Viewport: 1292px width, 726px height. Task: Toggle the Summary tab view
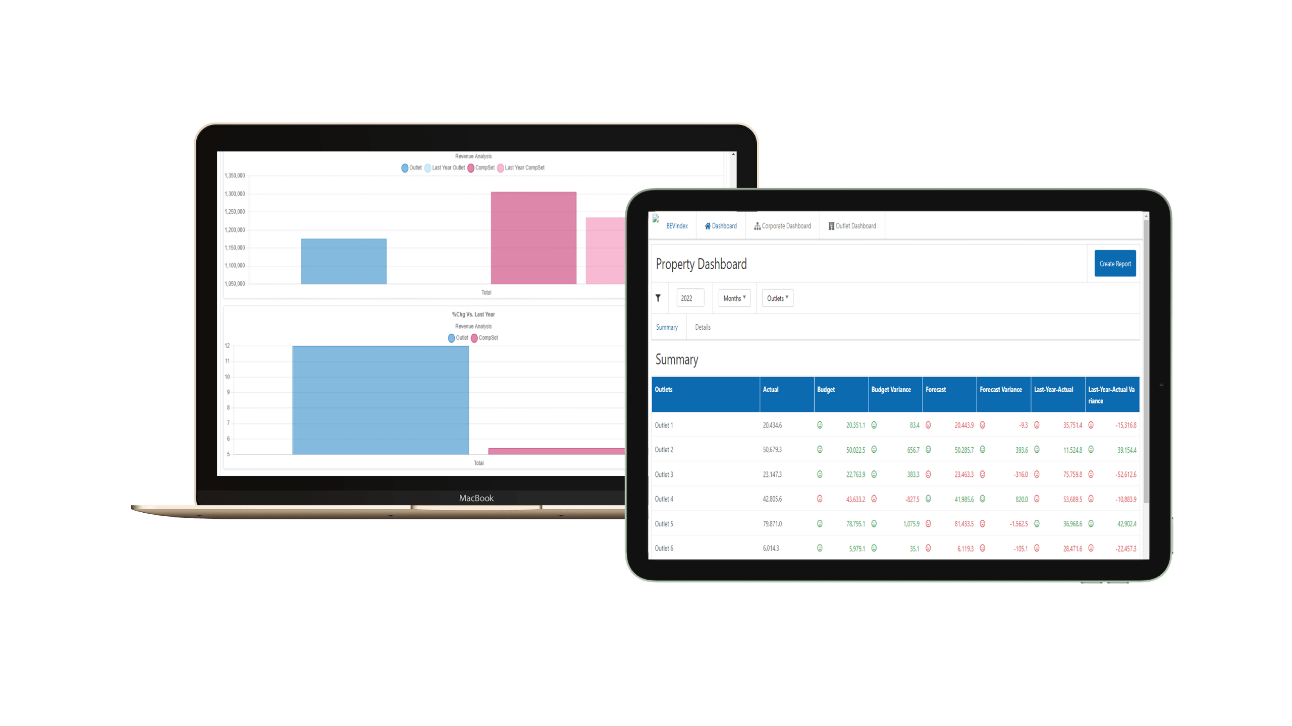coord(667,326)
